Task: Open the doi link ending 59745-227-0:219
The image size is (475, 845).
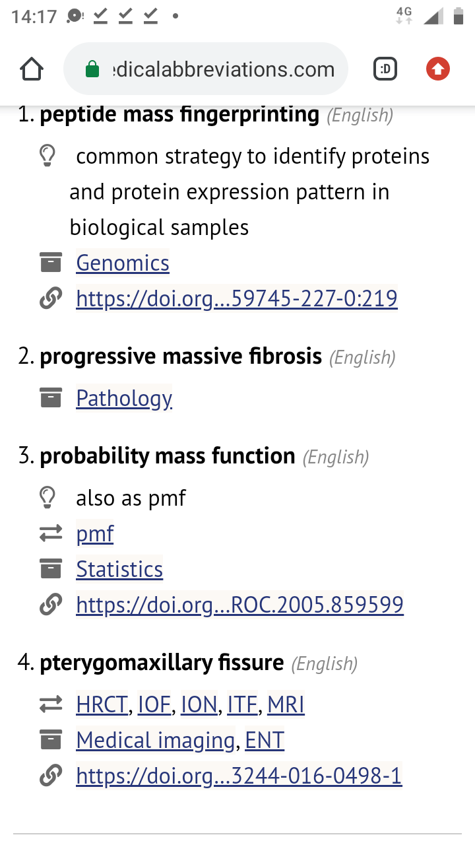Action: pyautogui.click(x=237, y=298)
